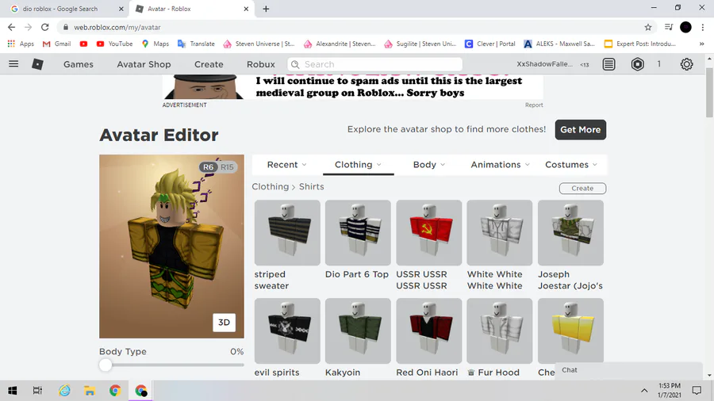This screenshot has width=714, height=401.
Task: Show hidden system tray icons
Action: 644,391
